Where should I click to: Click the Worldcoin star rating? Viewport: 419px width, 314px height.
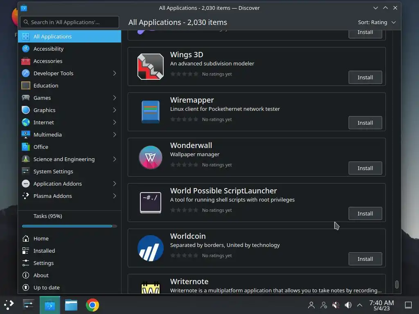point(185,256)
